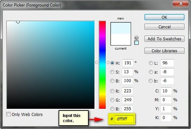Close the Color Picker window

181,3
